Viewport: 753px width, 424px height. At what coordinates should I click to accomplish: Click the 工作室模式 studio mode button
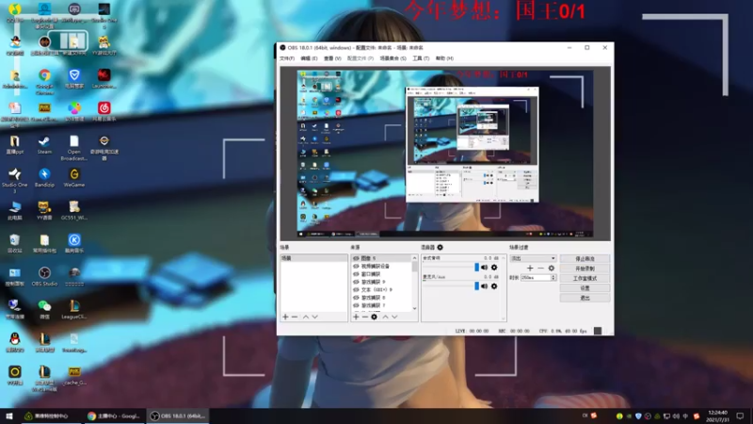click(585, 278)
